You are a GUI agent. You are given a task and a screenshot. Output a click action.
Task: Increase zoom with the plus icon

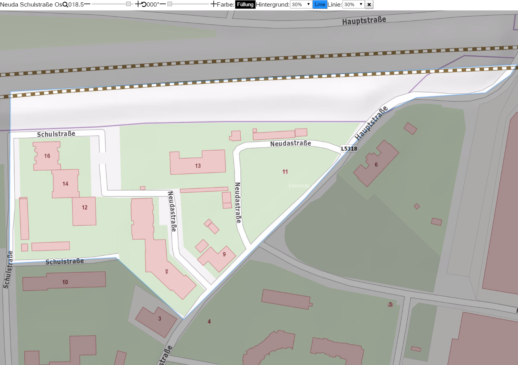click(138, 4)
